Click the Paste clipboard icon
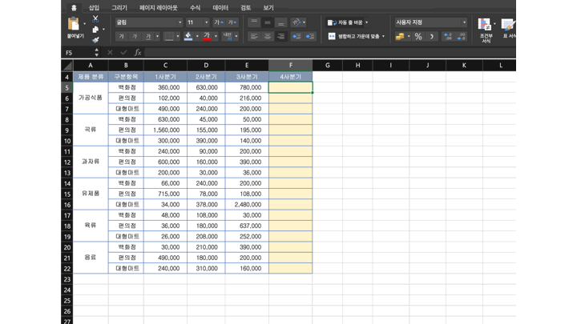577x324 pixels. coord(74,24)
